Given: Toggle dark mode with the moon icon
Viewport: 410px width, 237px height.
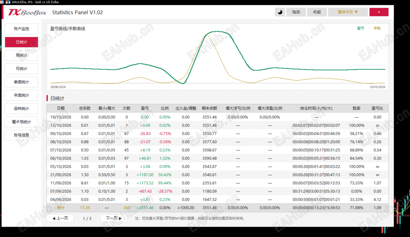Looking at the screenshot, I should 280,12.
